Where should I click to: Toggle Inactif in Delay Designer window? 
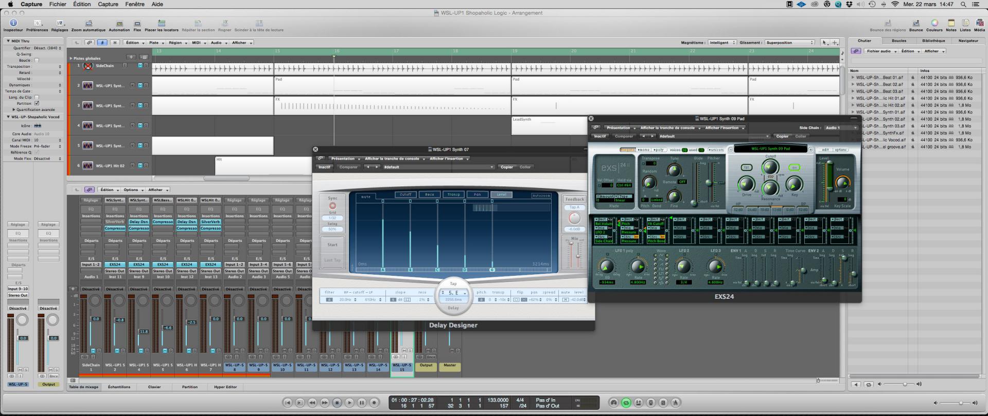324,167
